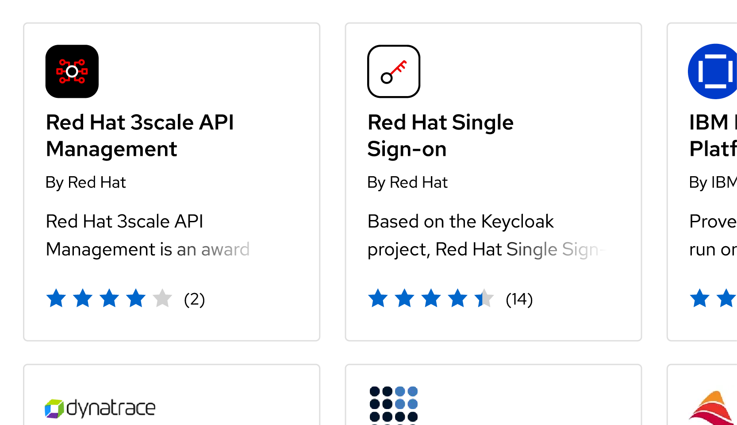The height and width of the screenshot is (425, 737).
Task: Click the (14) review count for Single Sign-on
Action: point(519,299)
